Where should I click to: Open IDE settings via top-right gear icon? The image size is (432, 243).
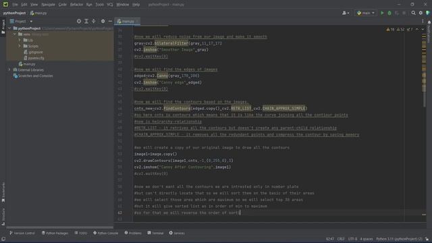coord(421,13)
